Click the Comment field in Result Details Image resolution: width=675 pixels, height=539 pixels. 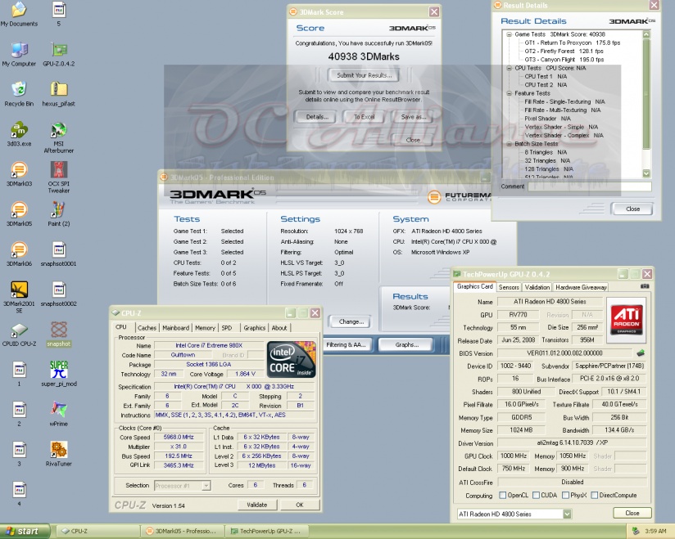588,186
